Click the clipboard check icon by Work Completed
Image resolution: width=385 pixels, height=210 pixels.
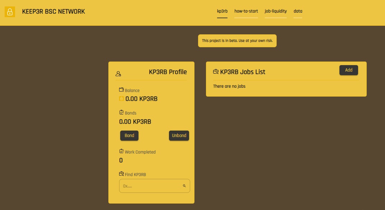[121, 151]
